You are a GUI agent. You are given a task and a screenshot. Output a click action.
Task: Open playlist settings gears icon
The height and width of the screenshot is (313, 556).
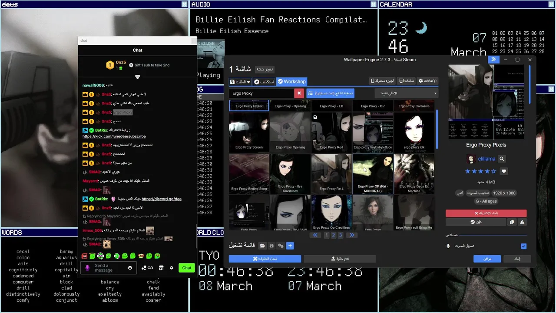tap(281, 246)
